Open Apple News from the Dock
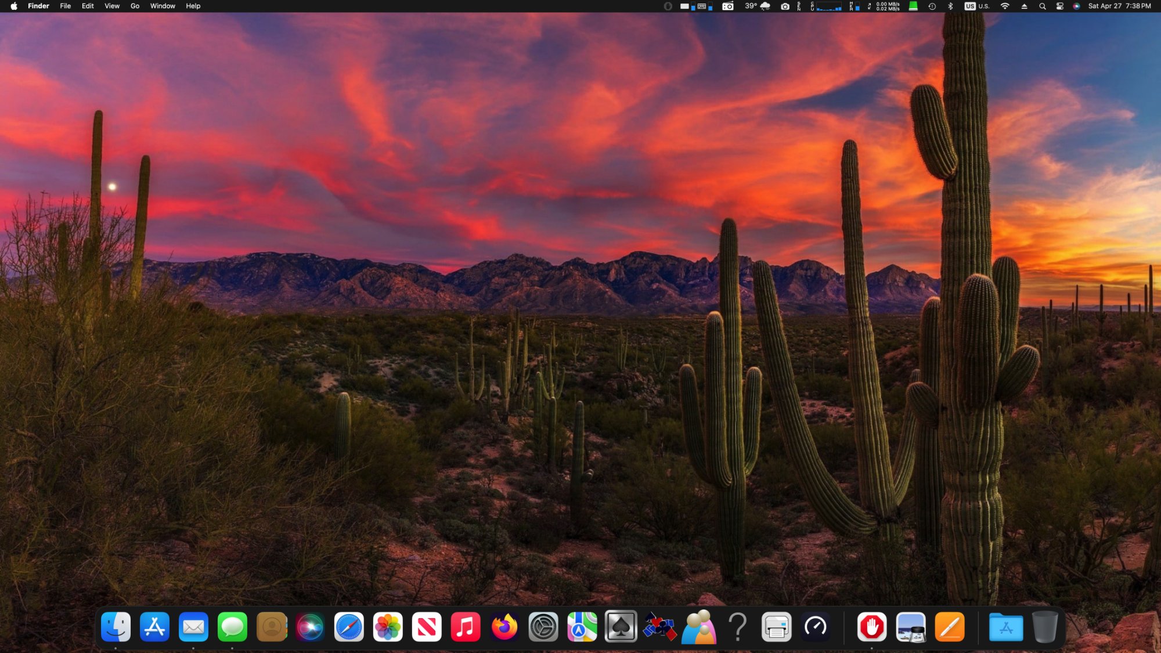 pos(427,627)
